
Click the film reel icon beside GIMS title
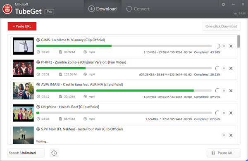pos(38,40)
